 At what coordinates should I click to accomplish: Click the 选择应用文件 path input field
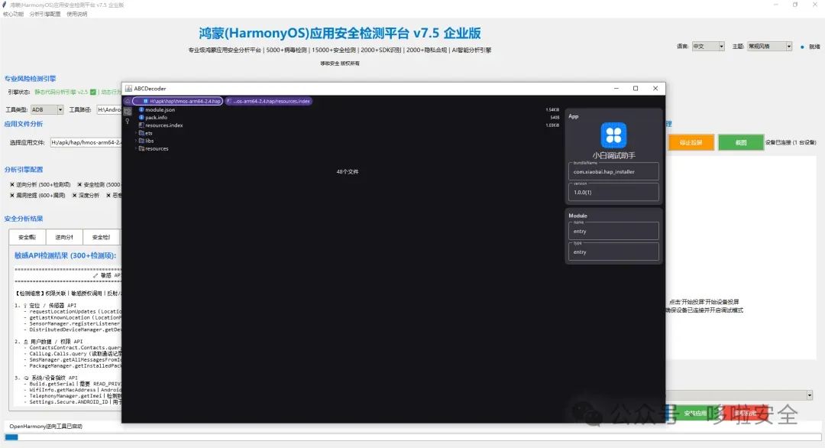point(86,142)
